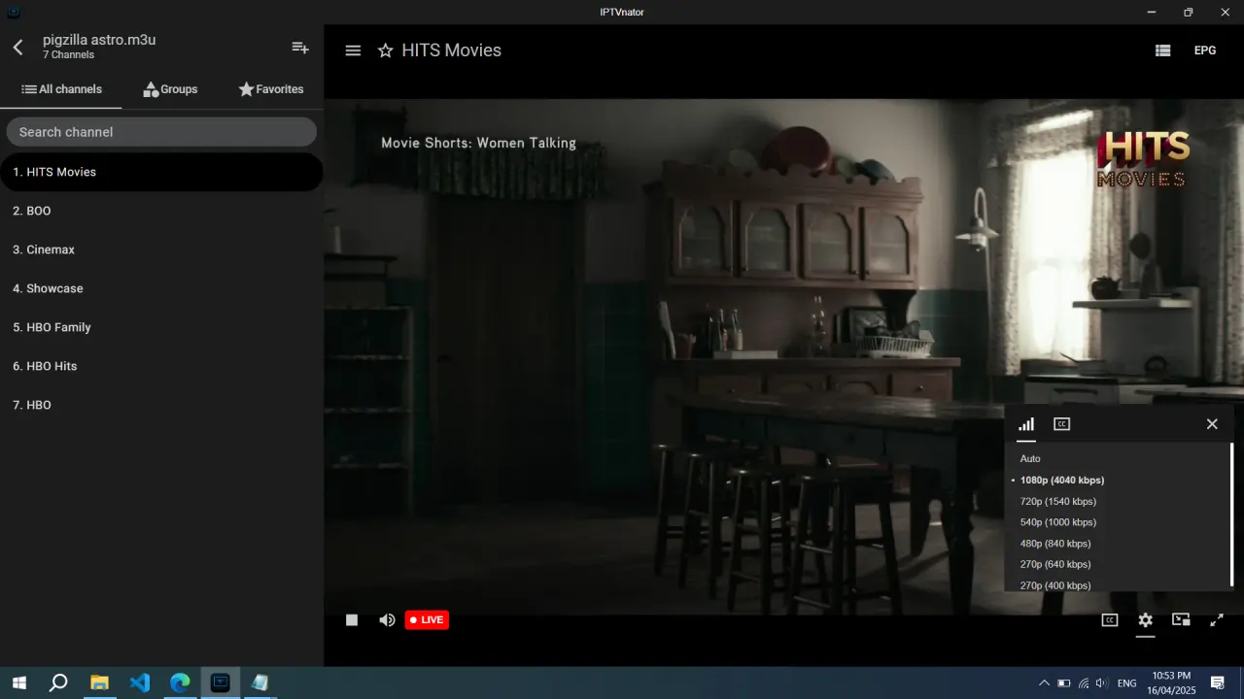Switch to the Groups tab
The image size is (1244, 699).
(170, 89)
